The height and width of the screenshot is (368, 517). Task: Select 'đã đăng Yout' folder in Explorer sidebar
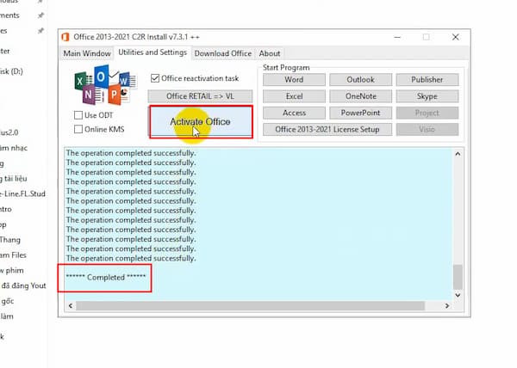pos(23,285)
